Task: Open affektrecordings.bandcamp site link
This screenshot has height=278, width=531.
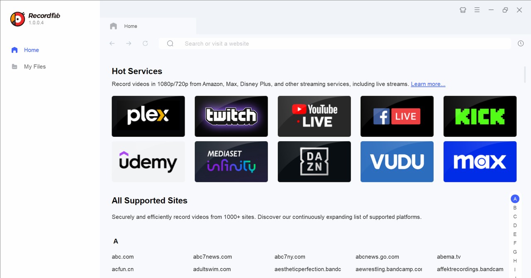Action: click(x=470, y=269)
